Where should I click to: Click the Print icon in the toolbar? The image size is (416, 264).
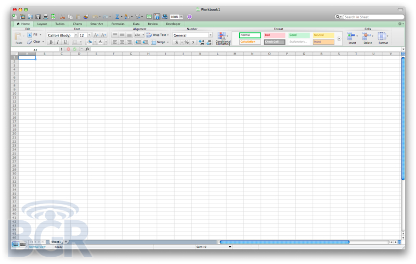point(45,17)
